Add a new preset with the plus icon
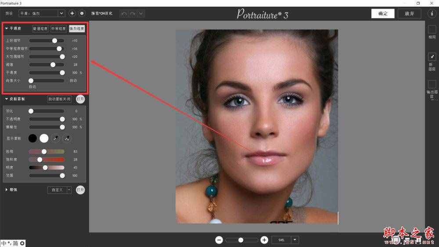The height and width of the screenshot is (247, 439). pyautogui.click(x=72, y=13)
